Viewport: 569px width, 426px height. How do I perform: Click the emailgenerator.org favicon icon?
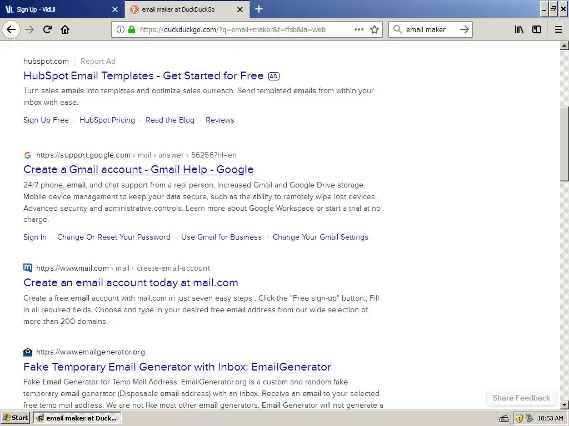[x=28, y=352]
